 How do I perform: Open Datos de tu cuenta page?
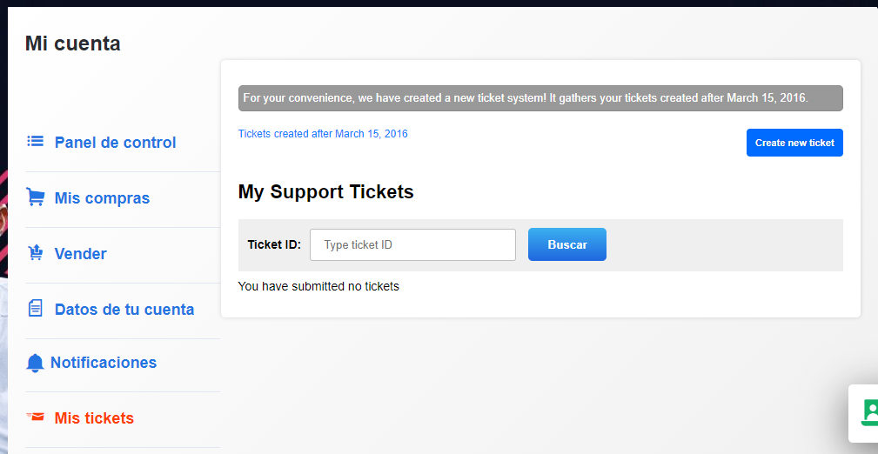124,309
